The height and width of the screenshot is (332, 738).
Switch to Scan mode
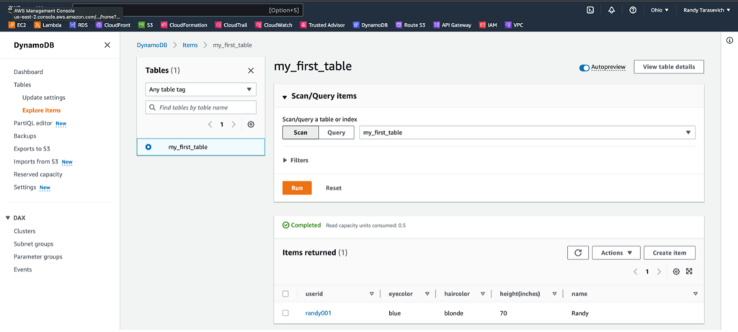pos(301,133)
